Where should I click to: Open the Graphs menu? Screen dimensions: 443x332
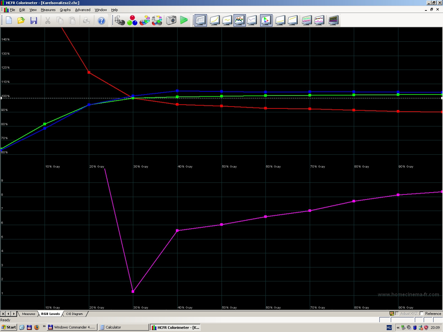[x=65, y=10]
